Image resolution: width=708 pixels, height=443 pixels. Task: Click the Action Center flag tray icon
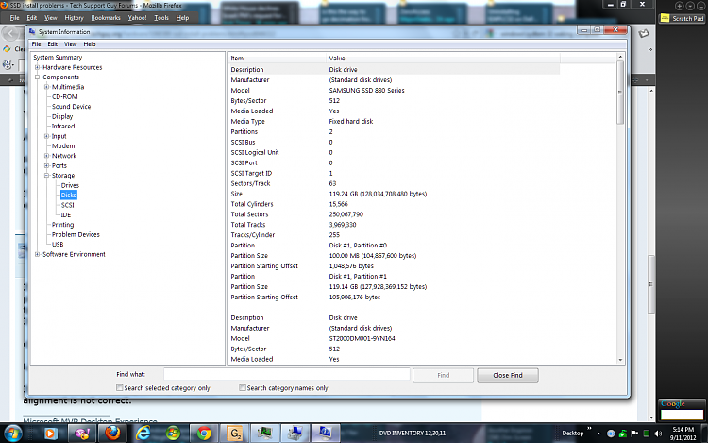pos(634,434)
